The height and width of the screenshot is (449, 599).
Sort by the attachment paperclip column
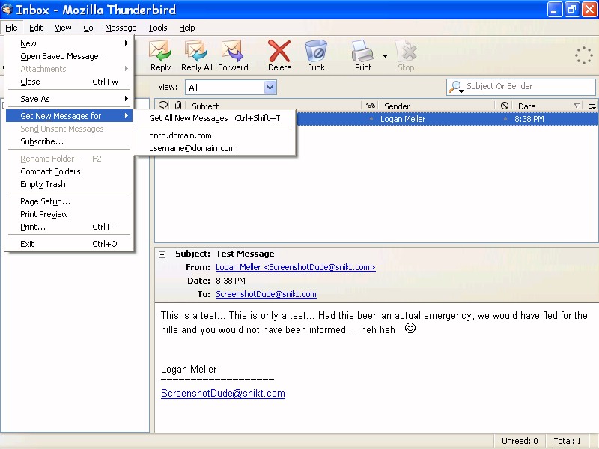point(178,106)
